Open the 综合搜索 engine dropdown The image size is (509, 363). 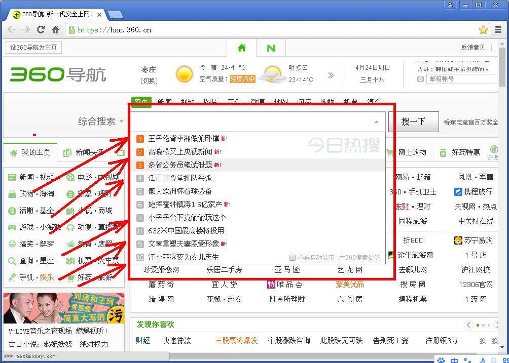(100, 122)
